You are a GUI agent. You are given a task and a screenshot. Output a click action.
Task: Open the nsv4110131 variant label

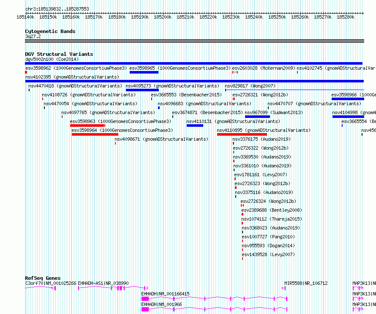click(233, 121)
